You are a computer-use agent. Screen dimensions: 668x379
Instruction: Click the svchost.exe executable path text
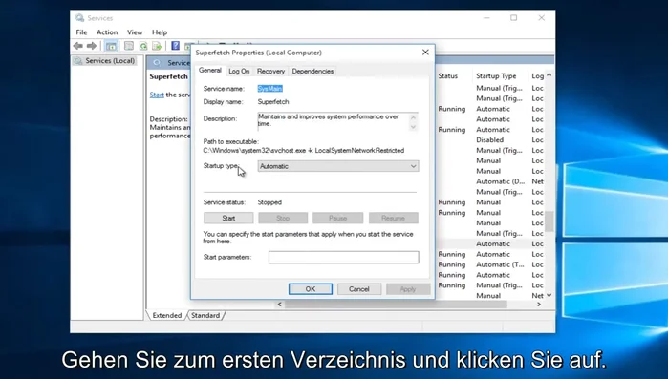[304, 151]
